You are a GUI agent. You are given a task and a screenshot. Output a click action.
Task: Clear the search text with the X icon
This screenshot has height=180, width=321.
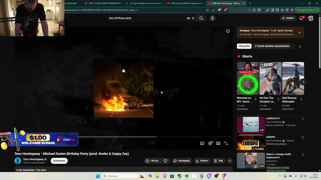point(193,18)
